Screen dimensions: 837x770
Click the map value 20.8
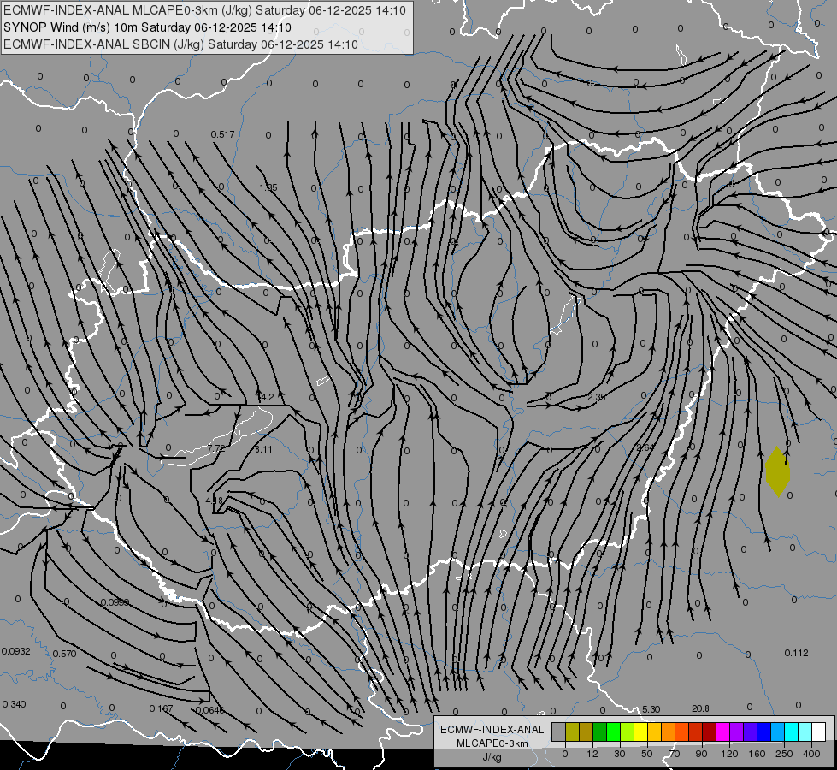[700, 708]
